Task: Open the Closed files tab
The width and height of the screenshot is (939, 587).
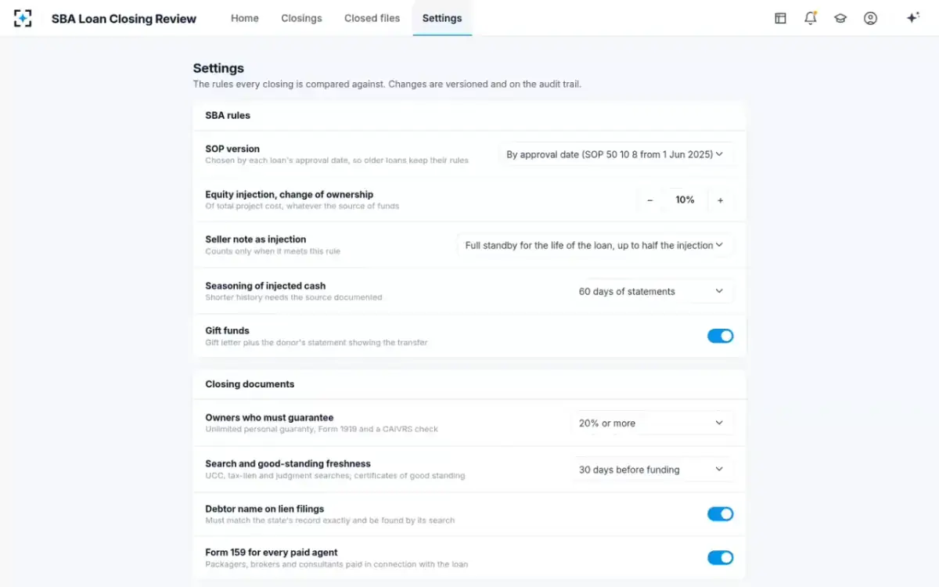Action: click(372, 18)
